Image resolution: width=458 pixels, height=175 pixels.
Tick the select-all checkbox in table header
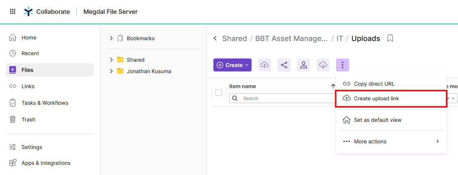click(x=219, y=93)
